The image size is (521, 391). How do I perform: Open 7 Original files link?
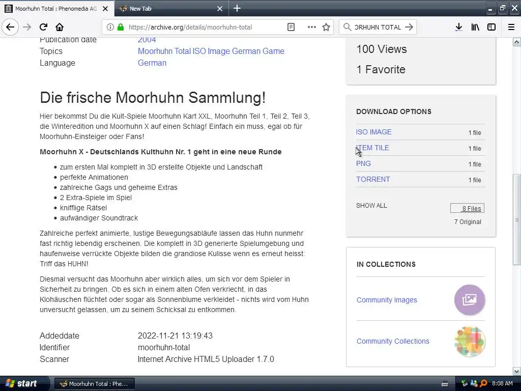pyautogui.click(x=468, y=222)
